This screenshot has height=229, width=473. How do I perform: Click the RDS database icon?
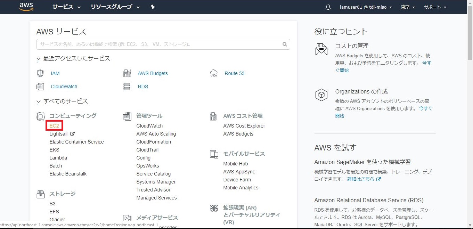[x=127, y=87]
